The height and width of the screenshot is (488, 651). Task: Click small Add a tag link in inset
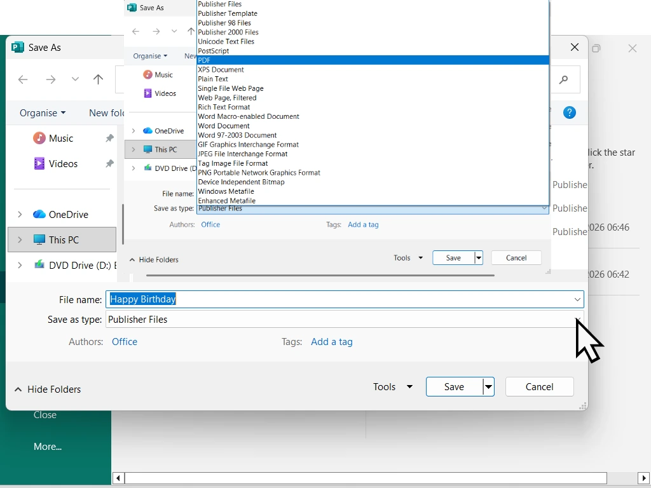[x=363, y=224]
